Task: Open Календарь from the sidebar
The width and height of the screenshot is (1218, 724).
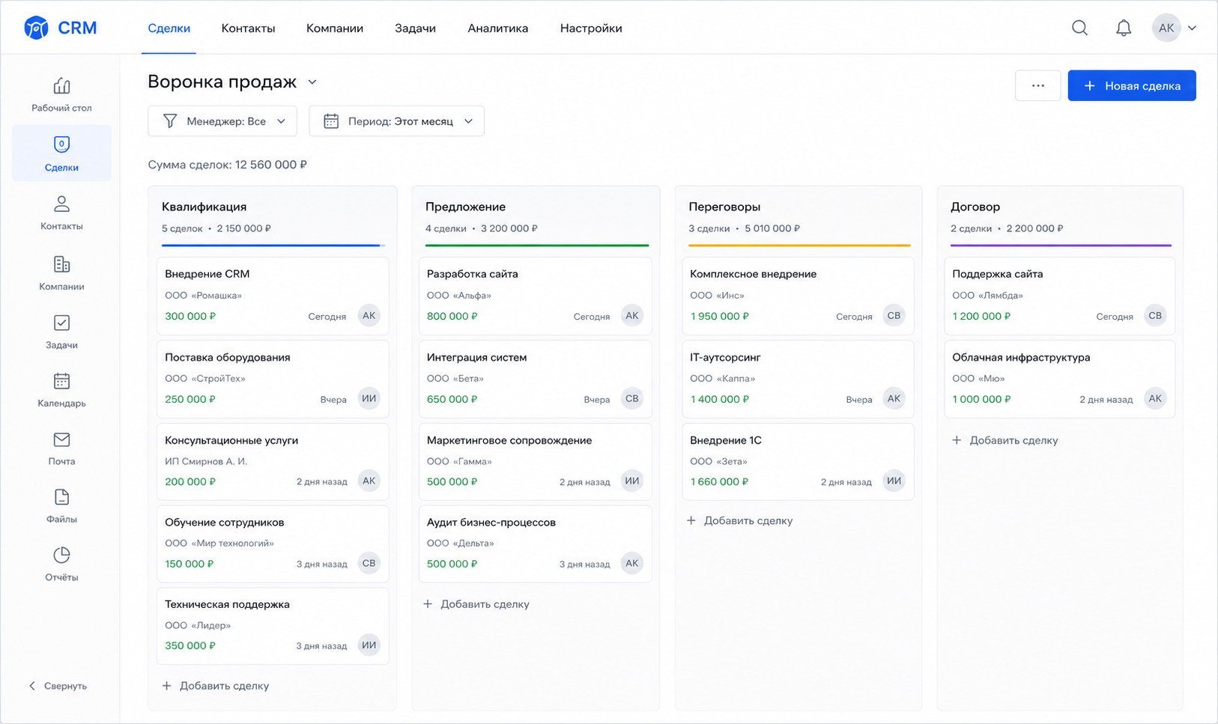Action: tap(61, 390)
